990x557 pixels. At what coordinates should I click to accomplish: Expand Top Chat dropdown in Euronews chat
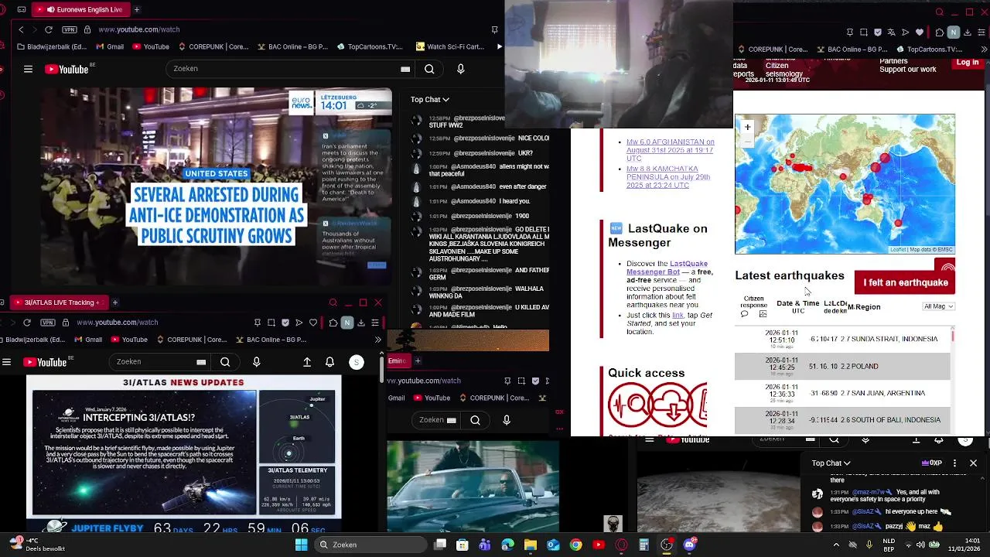coord(429,99)
